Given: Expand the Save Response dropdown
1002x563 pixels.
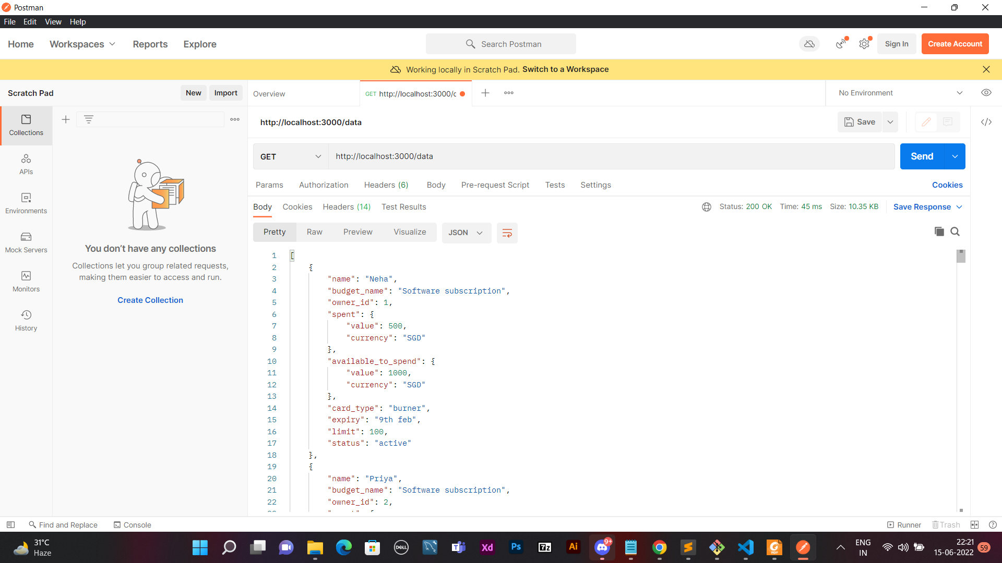Looking at the screenshot, I should tap(959, 206).
